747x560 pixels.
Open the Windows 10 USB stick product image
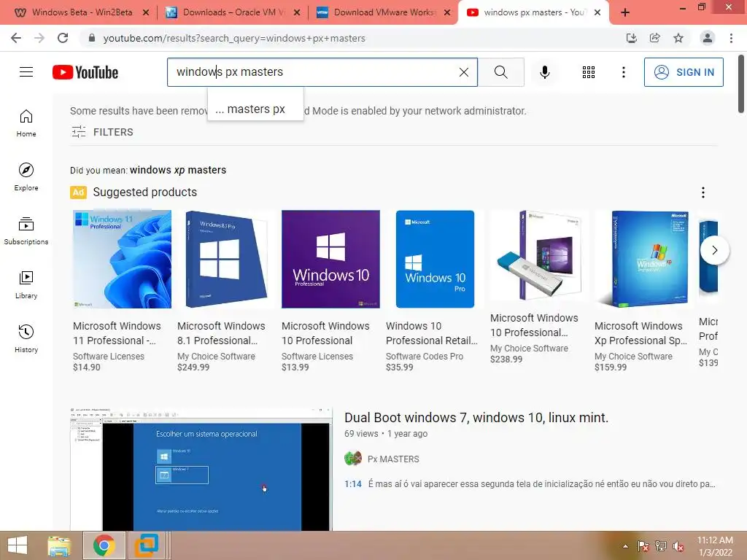click(x=539, y=256)
